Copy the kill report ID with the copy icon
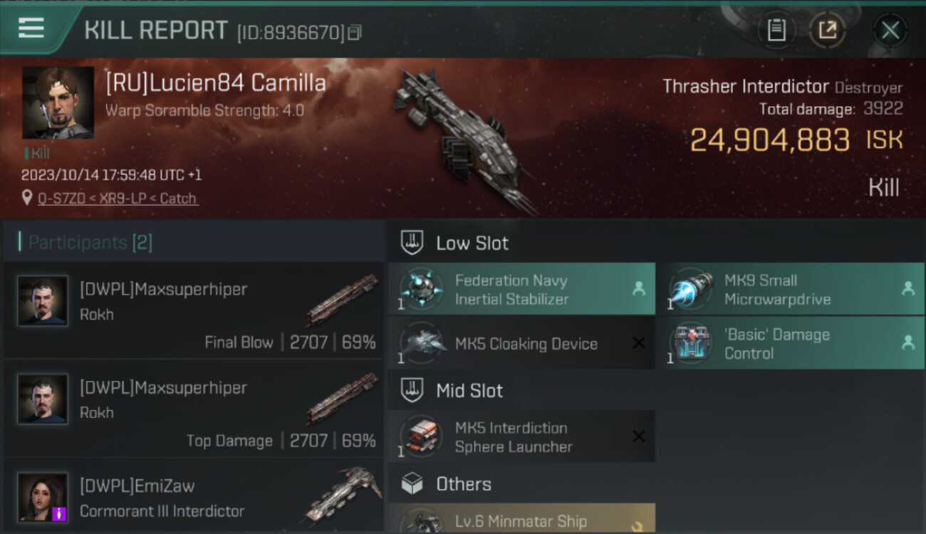The width and height of the screenshot is (926, 534). pyautogui.click(x=354, y=33)
